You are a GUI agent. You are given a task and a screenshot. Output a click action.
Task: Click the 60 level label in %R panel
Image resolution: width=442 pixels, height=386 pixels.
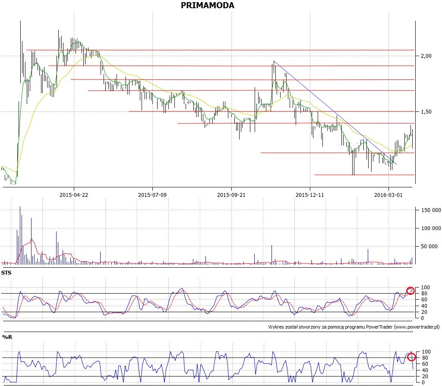click(425, 364)
